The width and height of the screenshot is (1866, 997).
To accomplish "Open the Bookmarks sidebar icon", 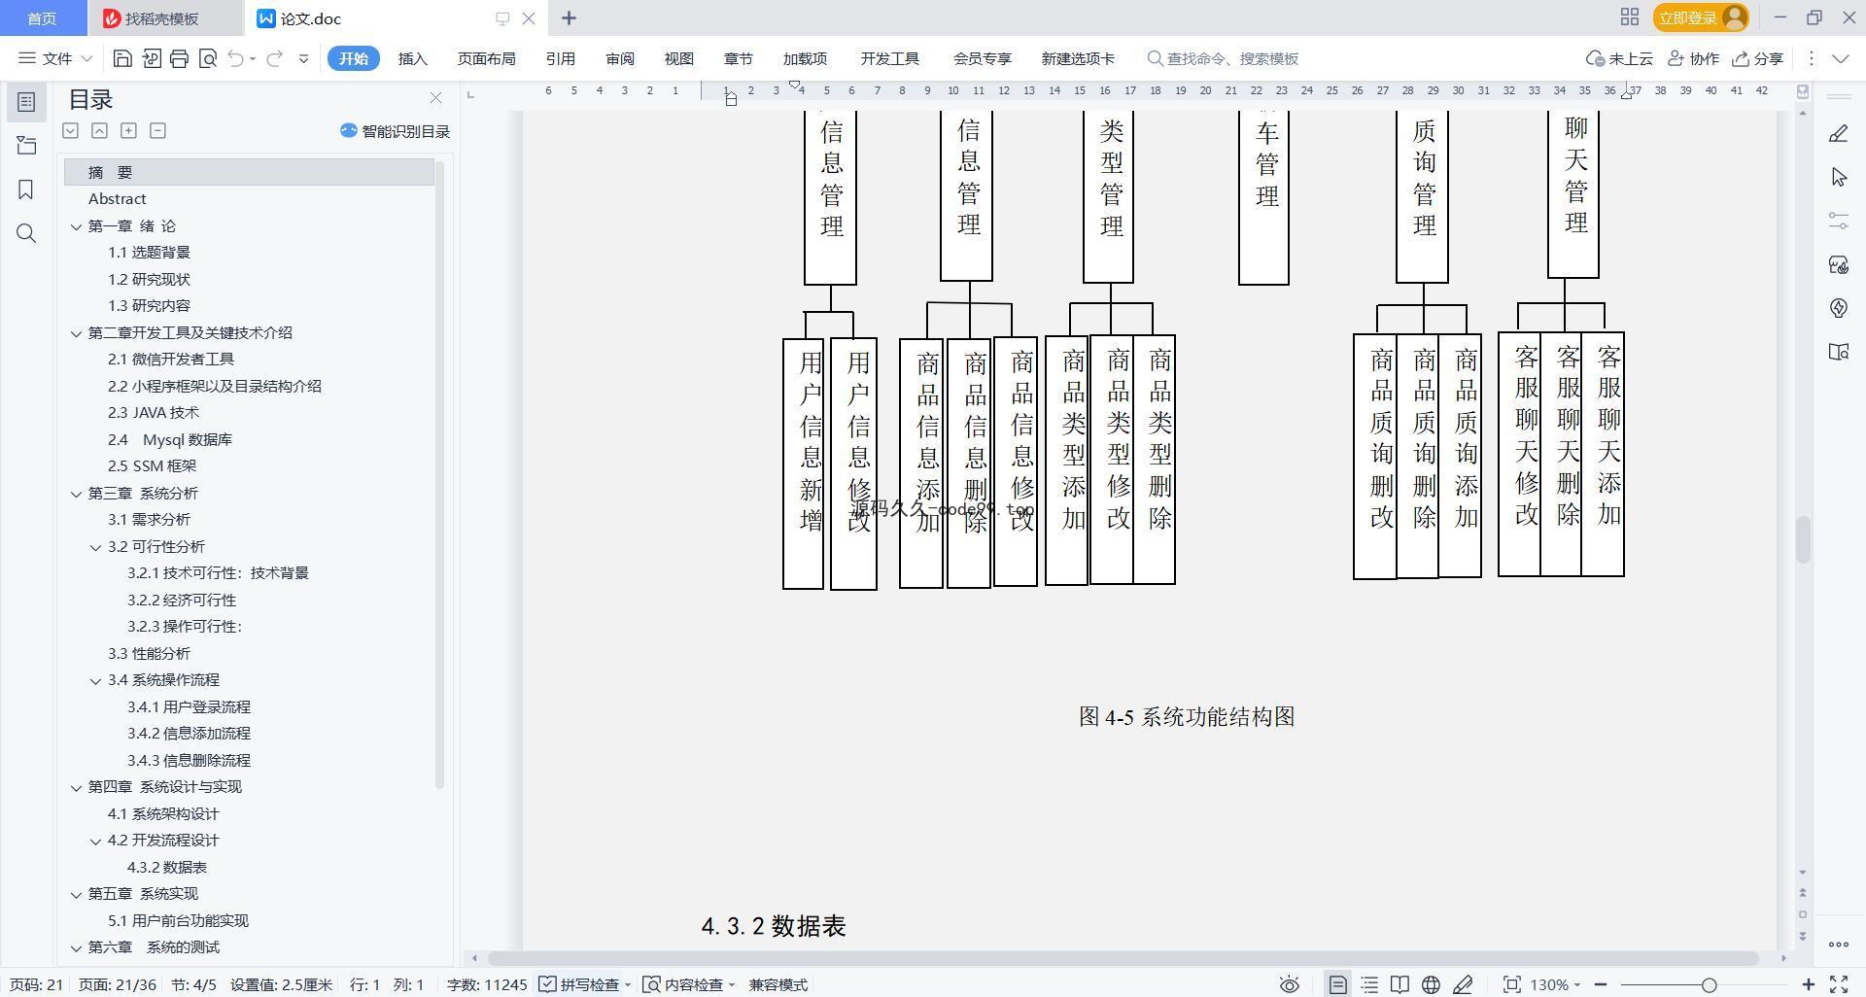I will click(x=26, y=189).
